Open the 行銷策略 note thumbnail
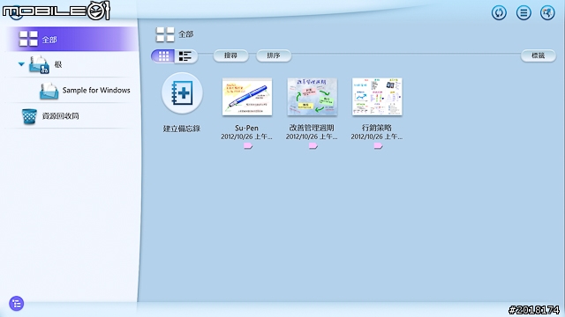Screen dimensions: 565x317 pyautogui.click(x=377, y=97)
